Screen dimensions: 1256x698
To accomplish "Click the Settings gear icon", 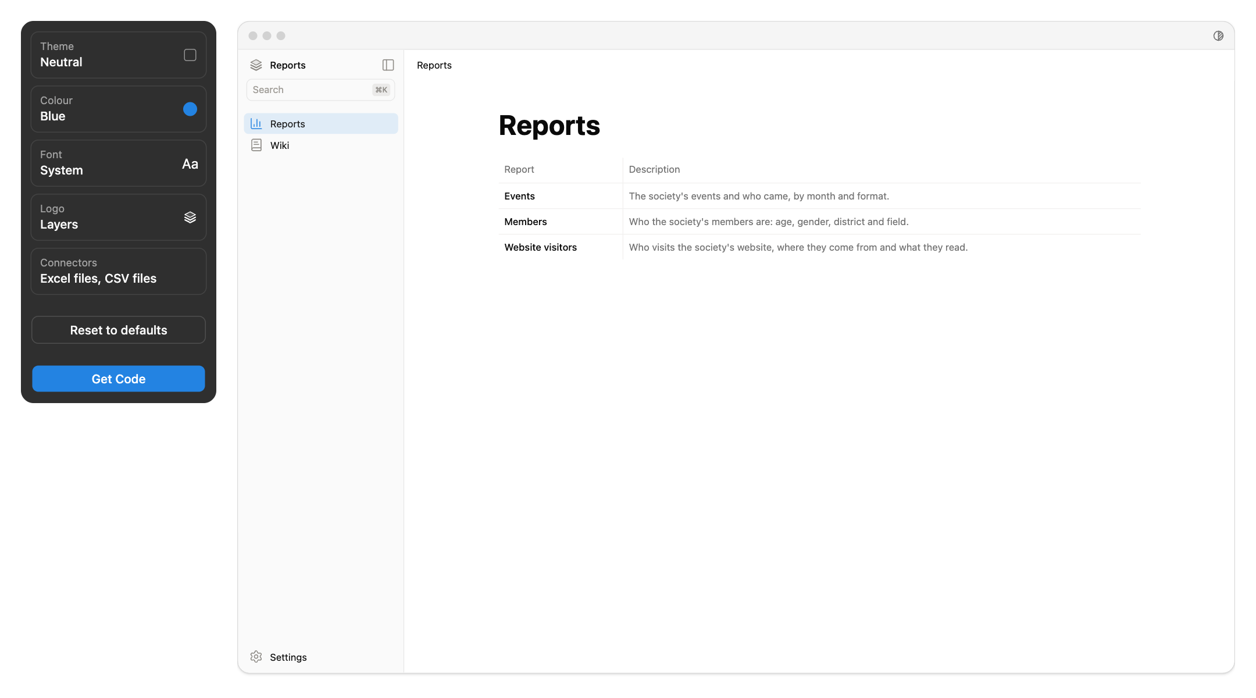I will coord(256,657).
